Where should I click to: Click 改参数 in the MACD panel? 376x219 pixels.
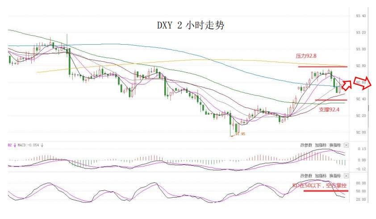(306, 145)
